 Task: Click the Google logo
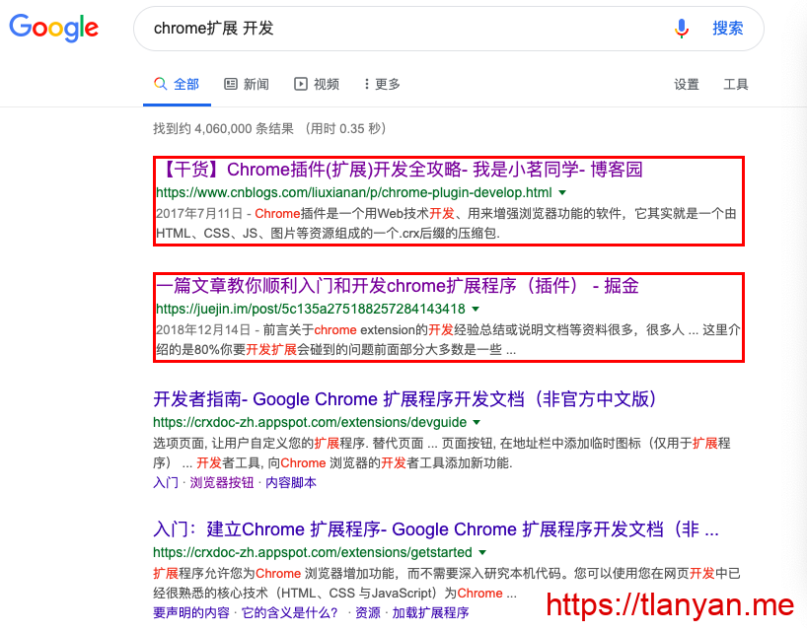click(x=54, y=28)
